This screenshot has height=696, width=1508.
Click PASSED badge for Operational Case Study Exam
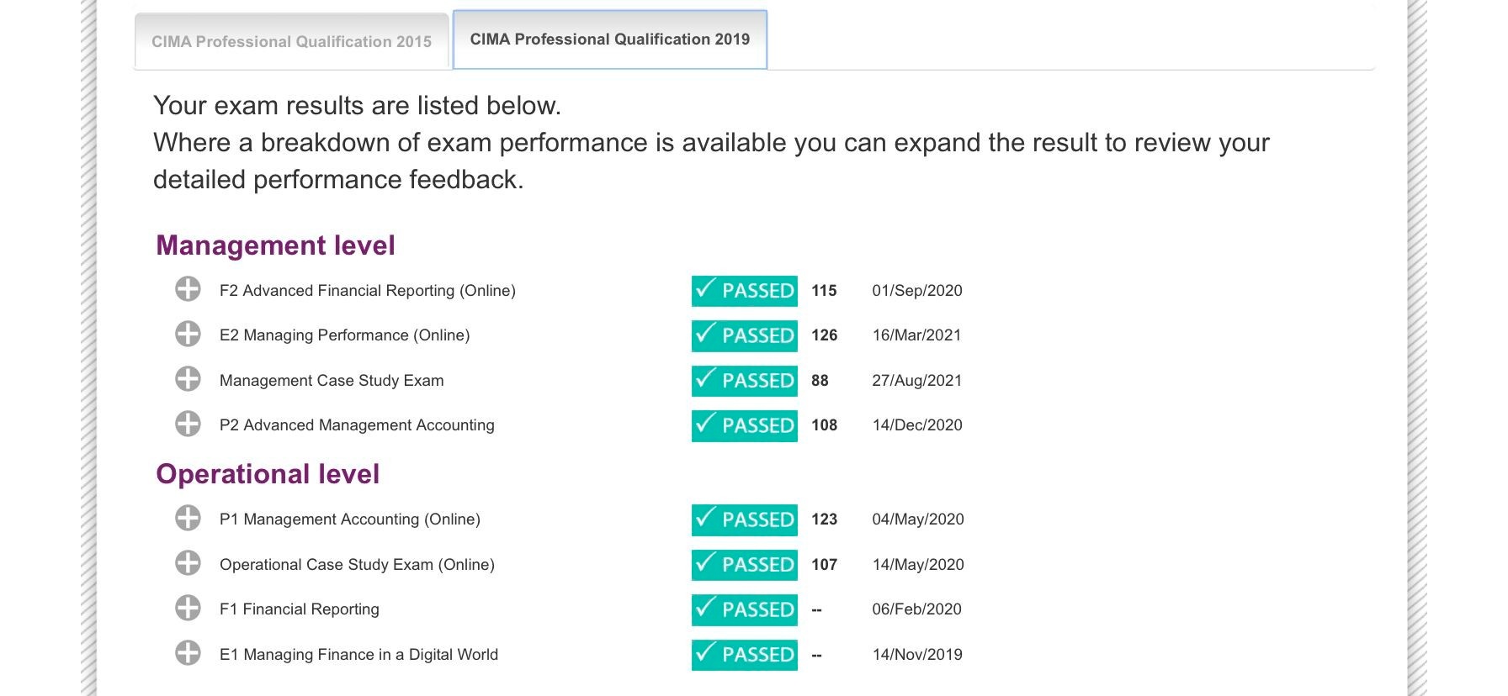[x=744, y=565]
